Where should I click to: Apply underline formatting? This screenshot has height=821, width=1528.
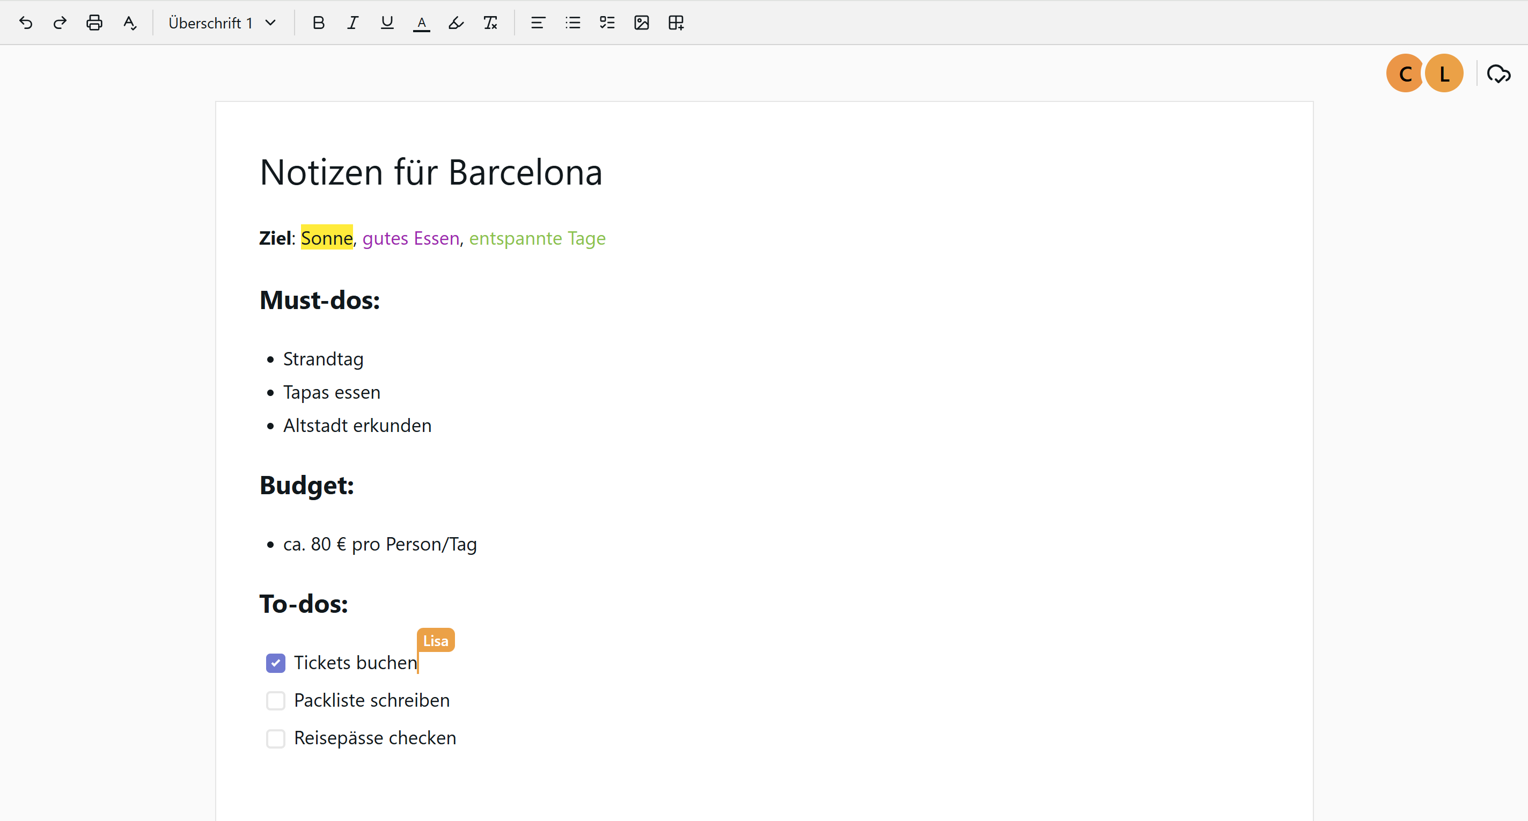[x=387, y=23]
